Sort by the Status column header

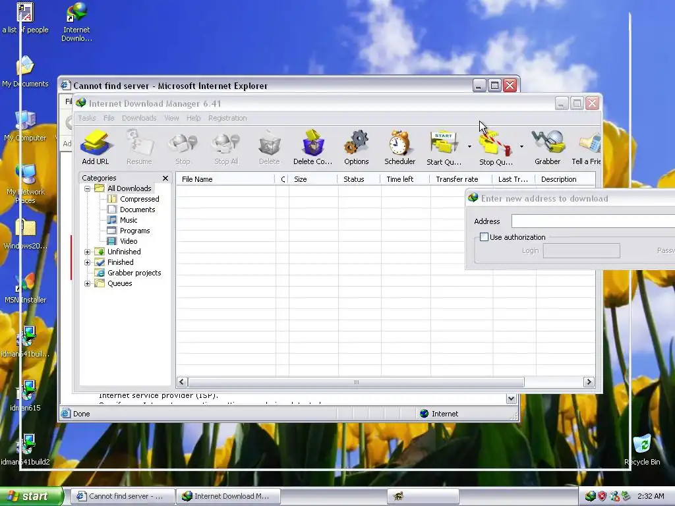click(359, 179)
